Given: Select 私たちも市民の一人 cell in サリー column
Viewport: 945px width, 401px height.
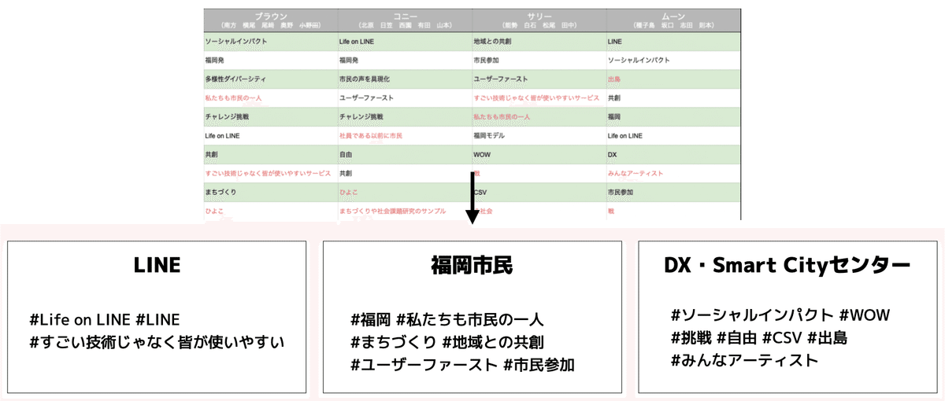Looking at the screenshot, I should (x=539, y=116).
